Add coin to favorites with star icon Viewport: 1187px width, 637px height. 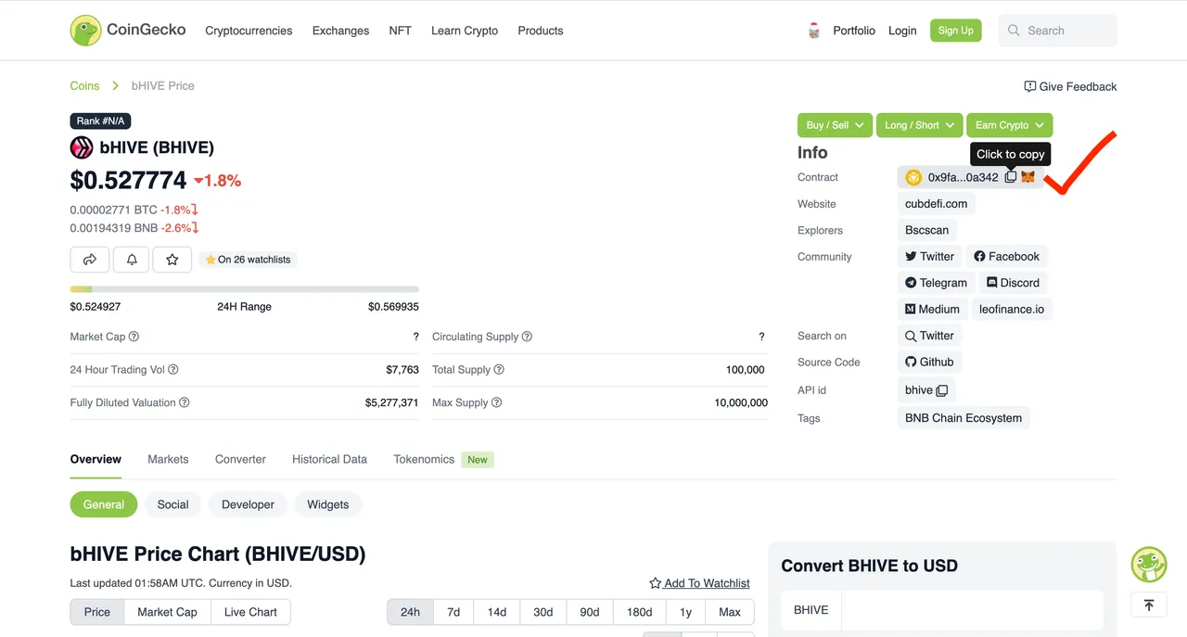(172, 260)
